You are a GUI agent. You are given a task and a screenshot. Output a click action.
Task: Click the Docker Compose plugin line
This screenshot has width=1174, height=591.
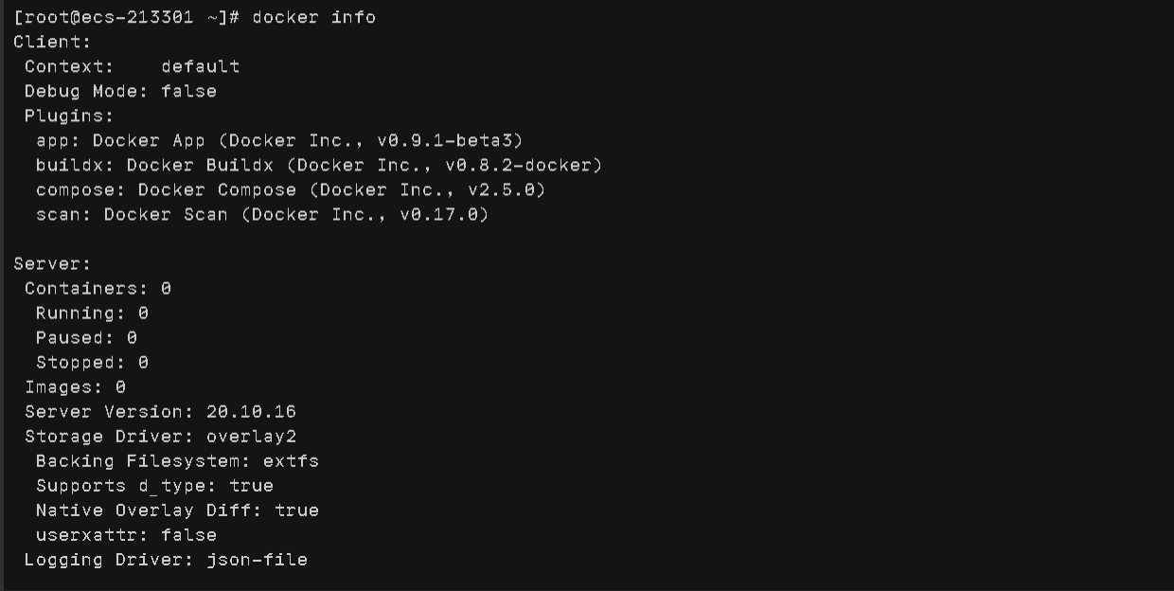[x=291, y=189]
